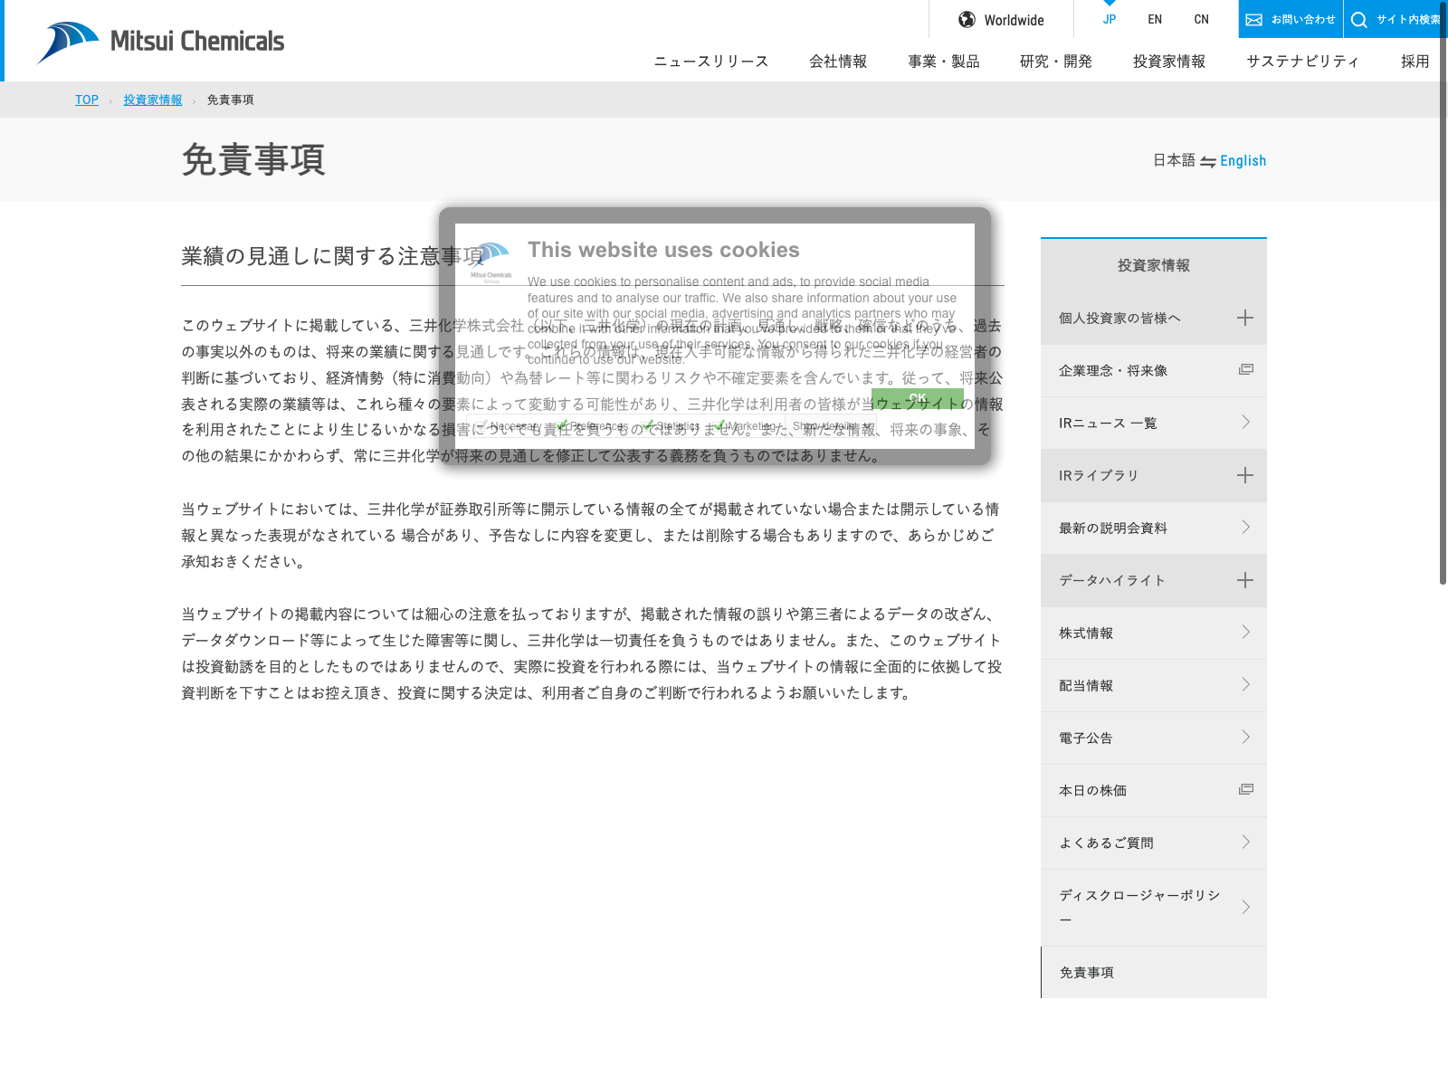The image size is (1448, 1086).
Task: Switch site language to EN
Action: tap(1155, 20)
